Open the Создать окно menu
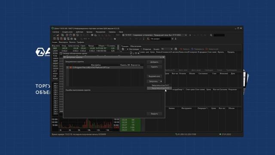The width and height of the screenshot is (275, 155). (x=67, y=32)
